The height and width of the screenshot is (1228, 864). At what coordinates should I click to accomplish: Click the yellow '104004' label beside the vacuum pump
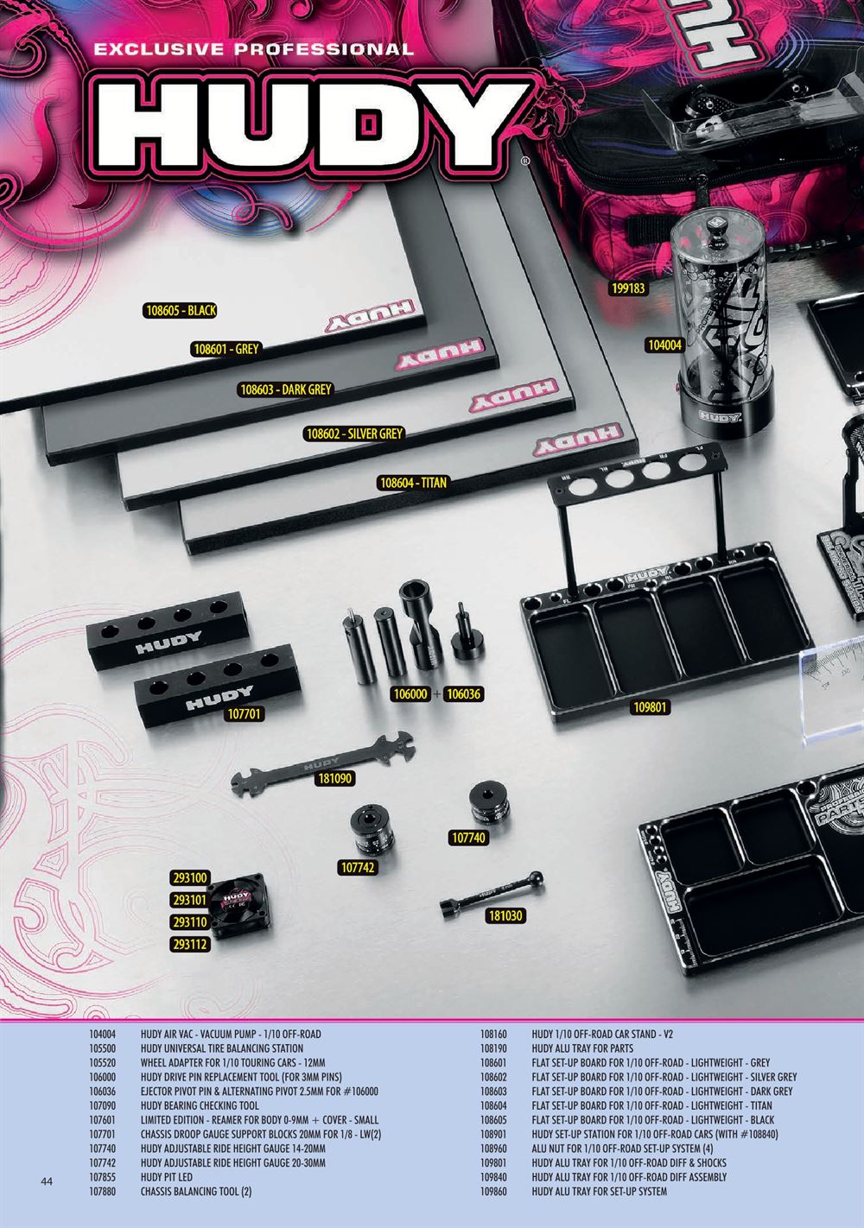coord(665,345)
